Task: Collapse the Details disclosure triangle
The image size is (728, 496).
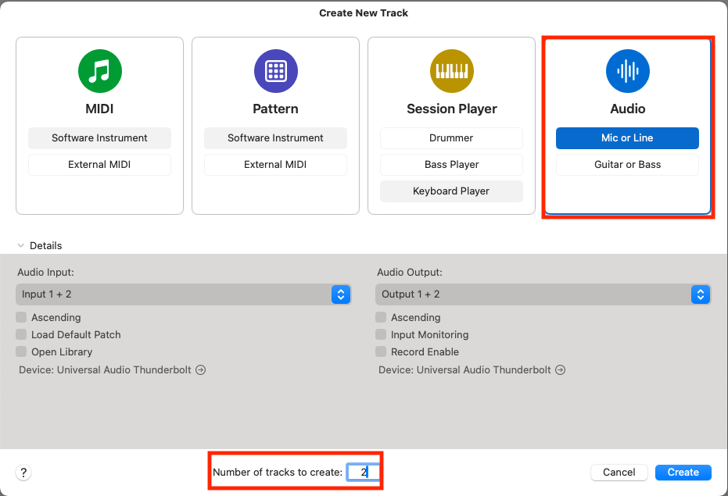Action: coord(21,245)
